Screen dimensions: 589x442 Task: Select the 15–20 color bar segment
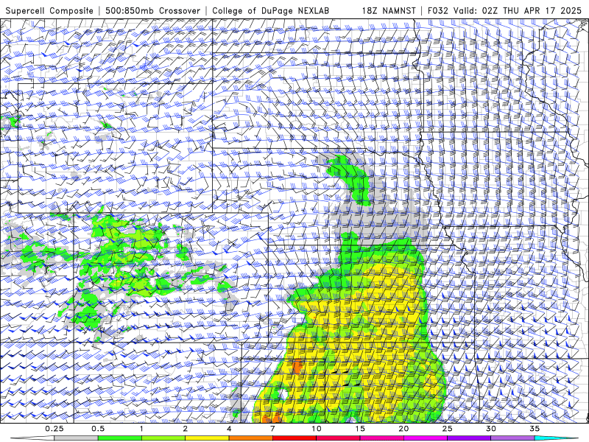pos(381,438)
